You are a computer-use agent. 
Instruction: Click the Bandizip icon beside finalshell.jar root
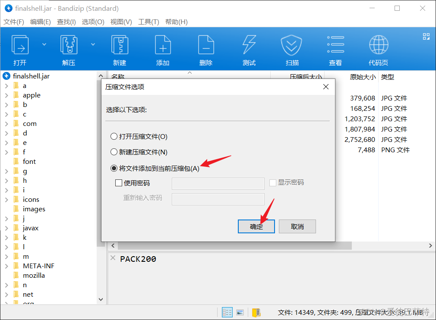(6, 76)
